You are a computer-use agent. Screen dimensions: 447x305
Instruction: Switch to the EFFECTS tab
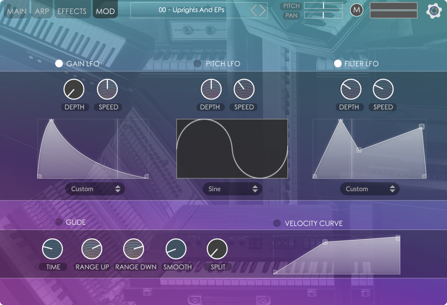click(72, 11)
